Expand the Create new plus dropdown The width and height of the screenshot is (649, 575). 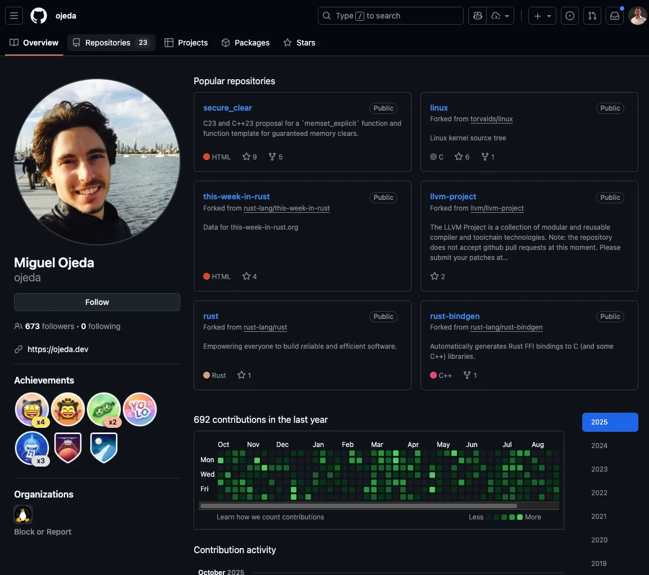point(542,16)
